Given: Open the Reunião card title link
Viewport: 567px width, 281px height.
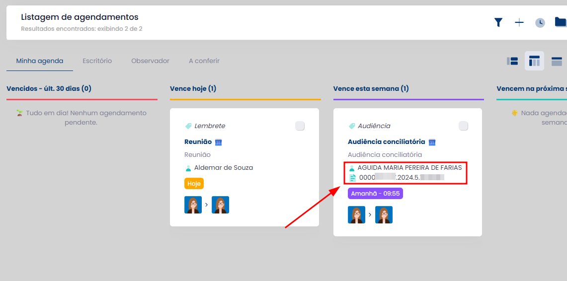Looking at the screenshot, I should (198, 142).
